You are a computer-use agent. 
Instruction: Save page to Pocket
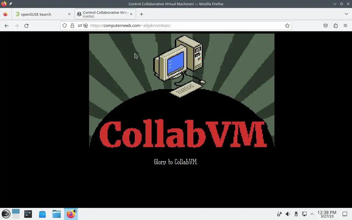click(x=326, y=26)
